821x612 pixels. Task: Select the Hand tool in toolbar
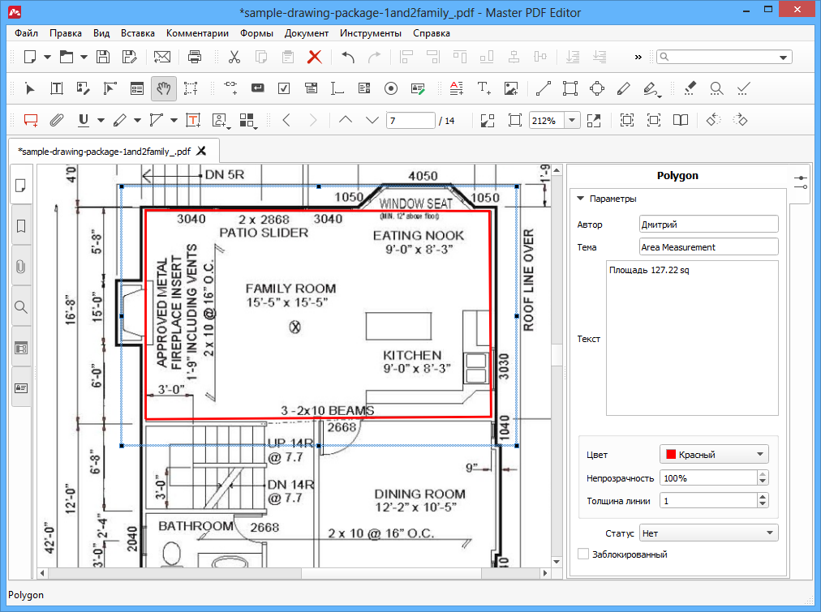point(163,88)
